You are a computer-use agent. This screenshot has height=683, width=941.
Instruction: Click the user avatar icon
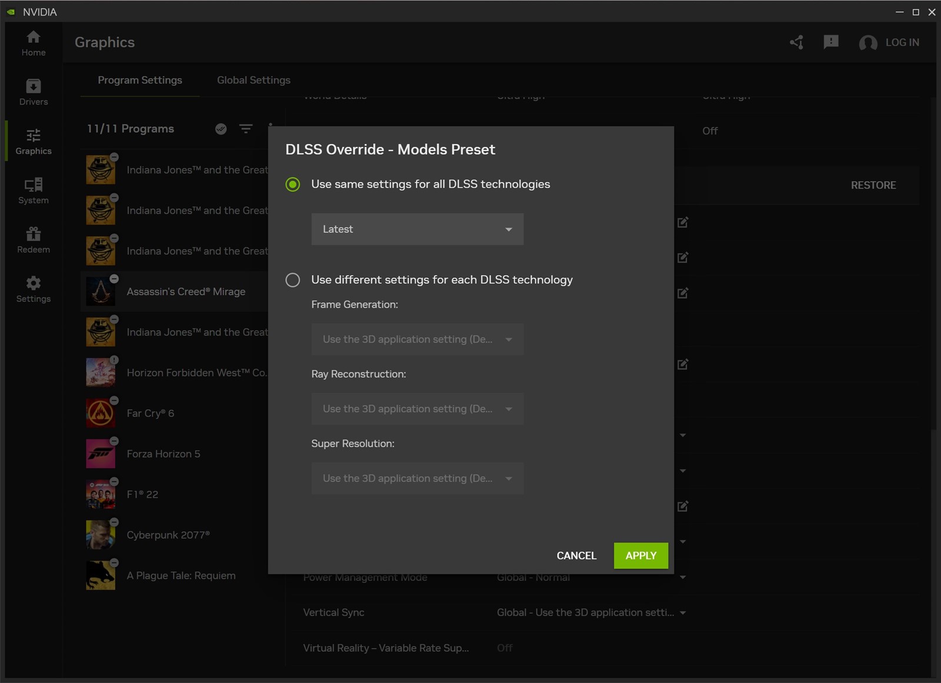[x=868, y=43]
